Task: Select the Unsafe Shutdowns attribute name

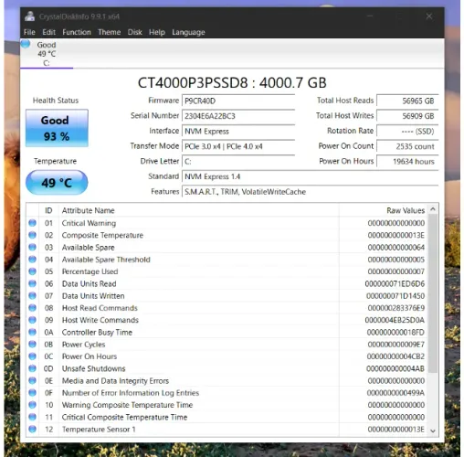Action: coord(93,368)
